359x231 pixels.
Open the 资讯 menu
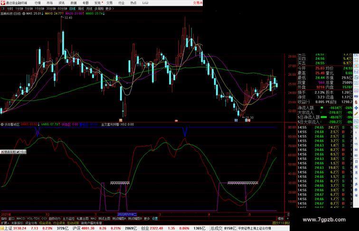(62, 3)
